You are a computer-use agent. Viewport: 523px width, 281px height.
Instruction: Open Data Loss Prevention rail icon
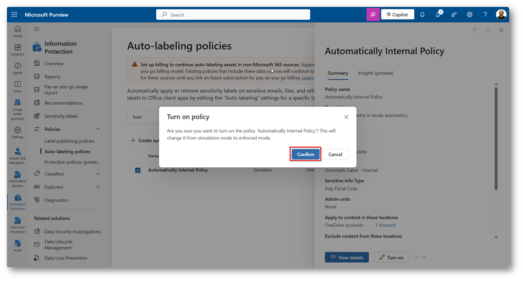point(17,225)
